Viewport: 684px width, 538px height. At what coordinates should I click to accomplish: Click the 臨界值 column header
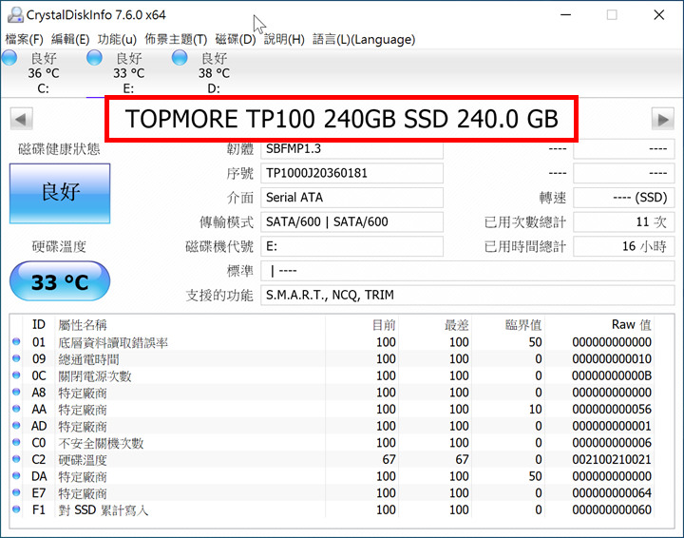pyautogui.click(x=523, y=325)
